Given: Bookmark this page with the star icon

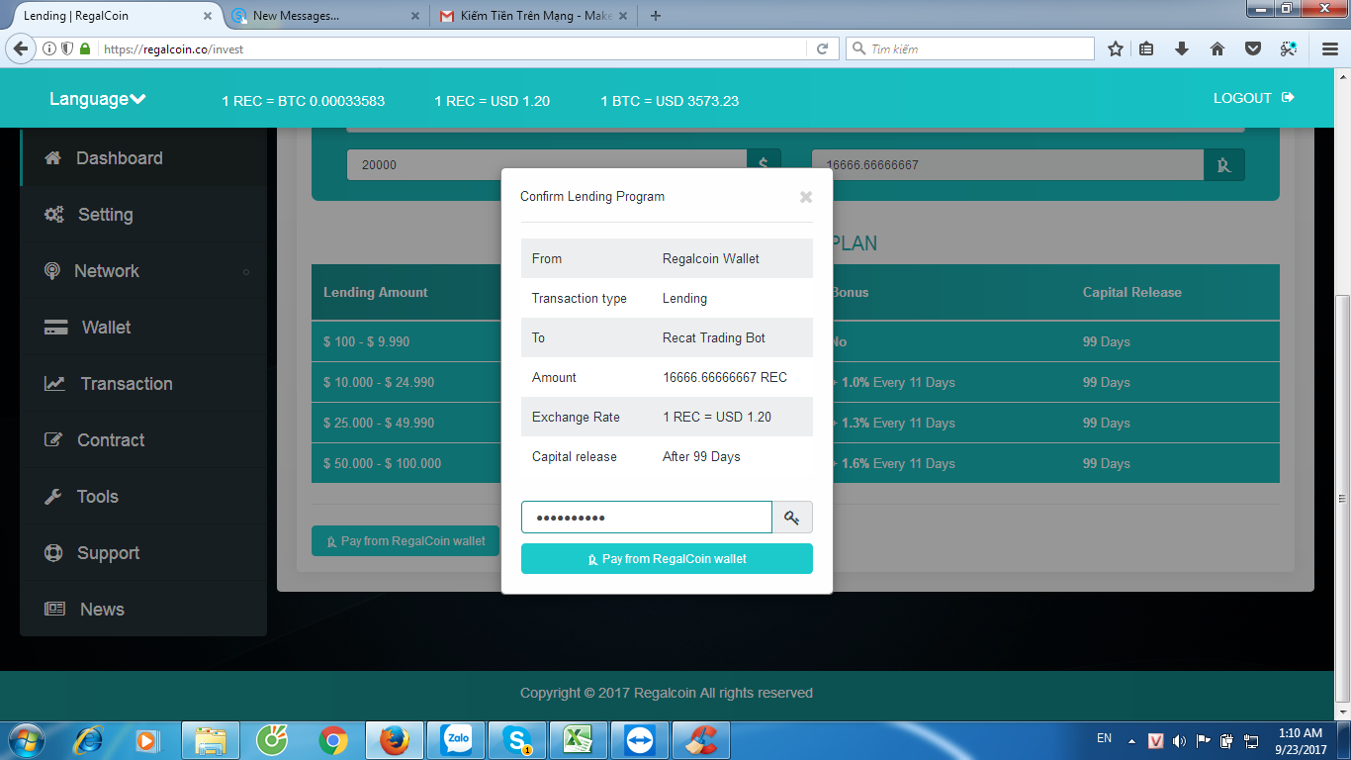Looking at the screenshot, I should (1116, 48).
